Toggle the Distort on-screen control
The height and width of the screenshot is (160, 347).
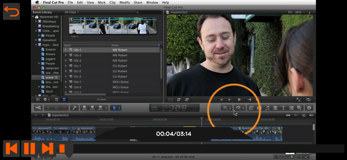[x=187, y=100]
